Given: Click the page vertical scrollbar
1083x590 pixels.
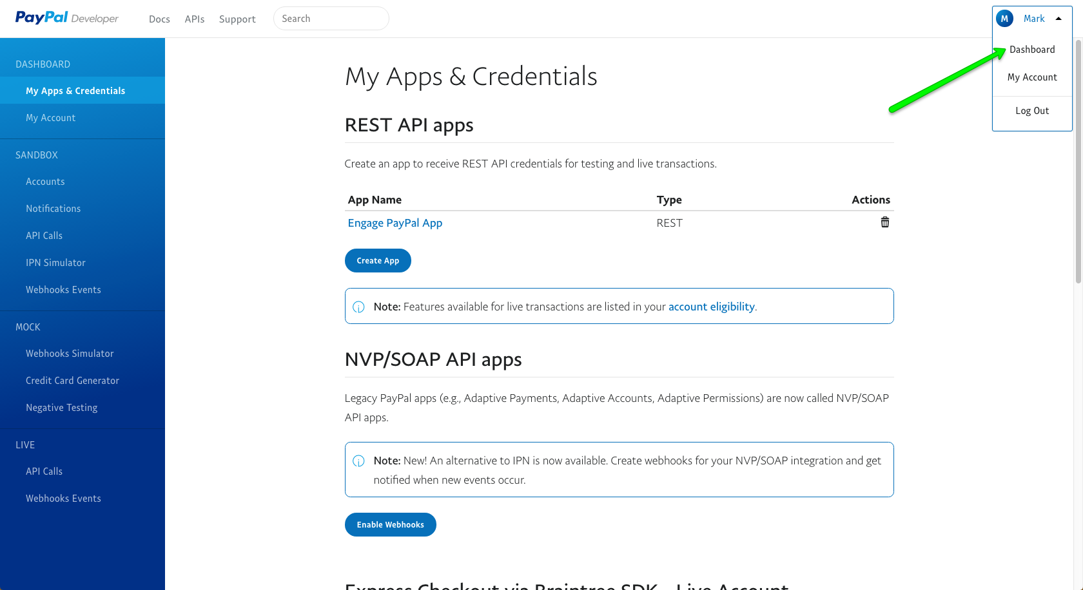Looking at the screenshot, I should (x=1078, y=161).
